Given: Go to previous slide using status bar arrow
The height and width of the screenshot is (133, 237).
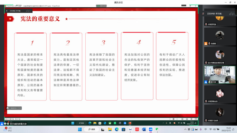Looking at the screenshot, I should (x=170, y=119).
